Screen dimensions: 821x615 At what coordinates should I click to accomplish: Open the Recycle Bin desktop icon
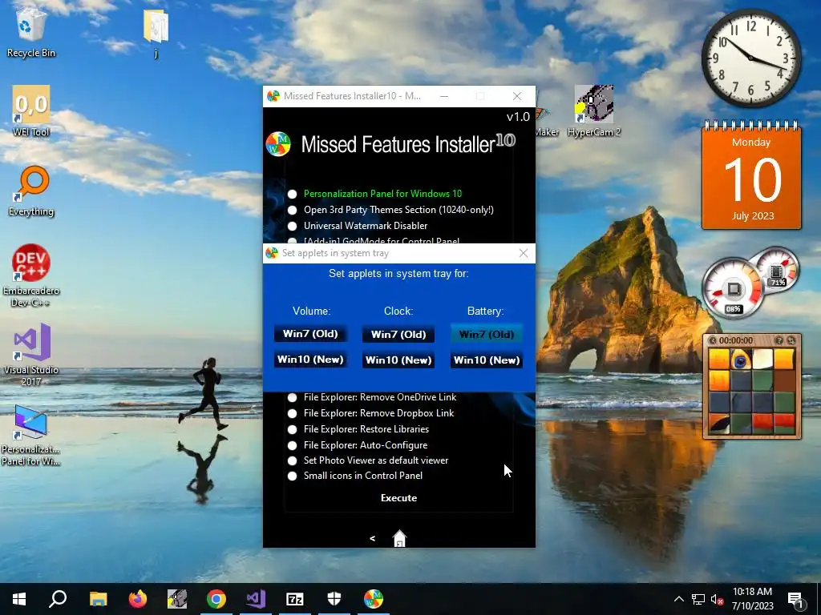pos(31,34)
